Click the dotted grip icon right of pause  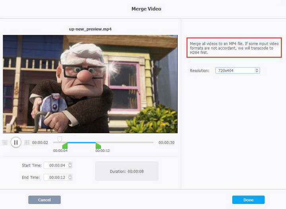coord(27,142)
